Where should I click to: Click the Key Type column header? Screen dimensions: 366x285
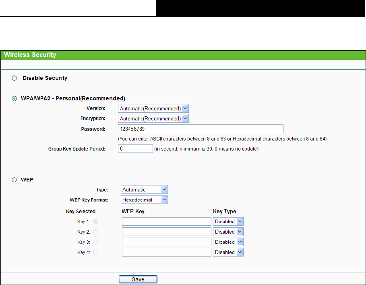(x=225, y=211)
